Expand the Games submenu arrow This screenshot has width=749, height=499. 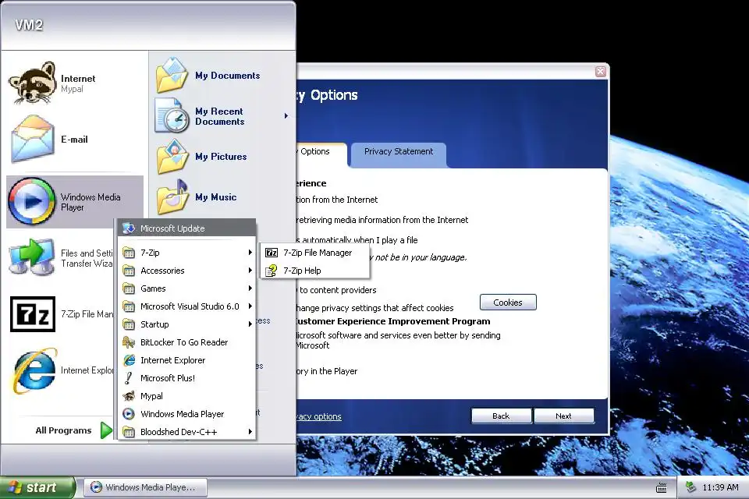[250, 288]
